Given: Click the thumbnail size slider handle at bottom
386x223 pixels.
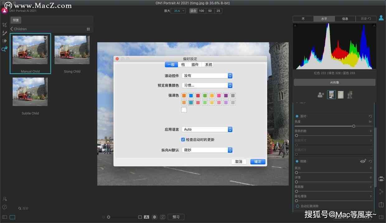Looking at the screenshot, I should pos(108,217).
